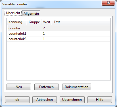
Task: Click the Neu button
Action: [19, 87]
